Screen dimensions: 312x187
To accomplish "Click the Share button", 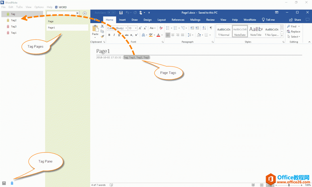I will coord(295,20).
